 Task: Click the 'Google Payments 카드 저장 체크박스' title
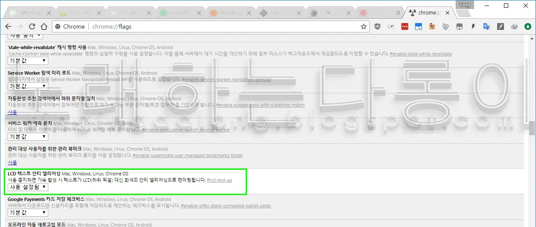click(x=46, y=199)
